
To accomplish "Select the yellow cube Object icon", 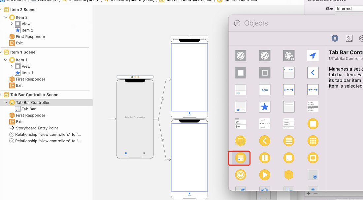I will pyautogui.click(x=289, y=175).
